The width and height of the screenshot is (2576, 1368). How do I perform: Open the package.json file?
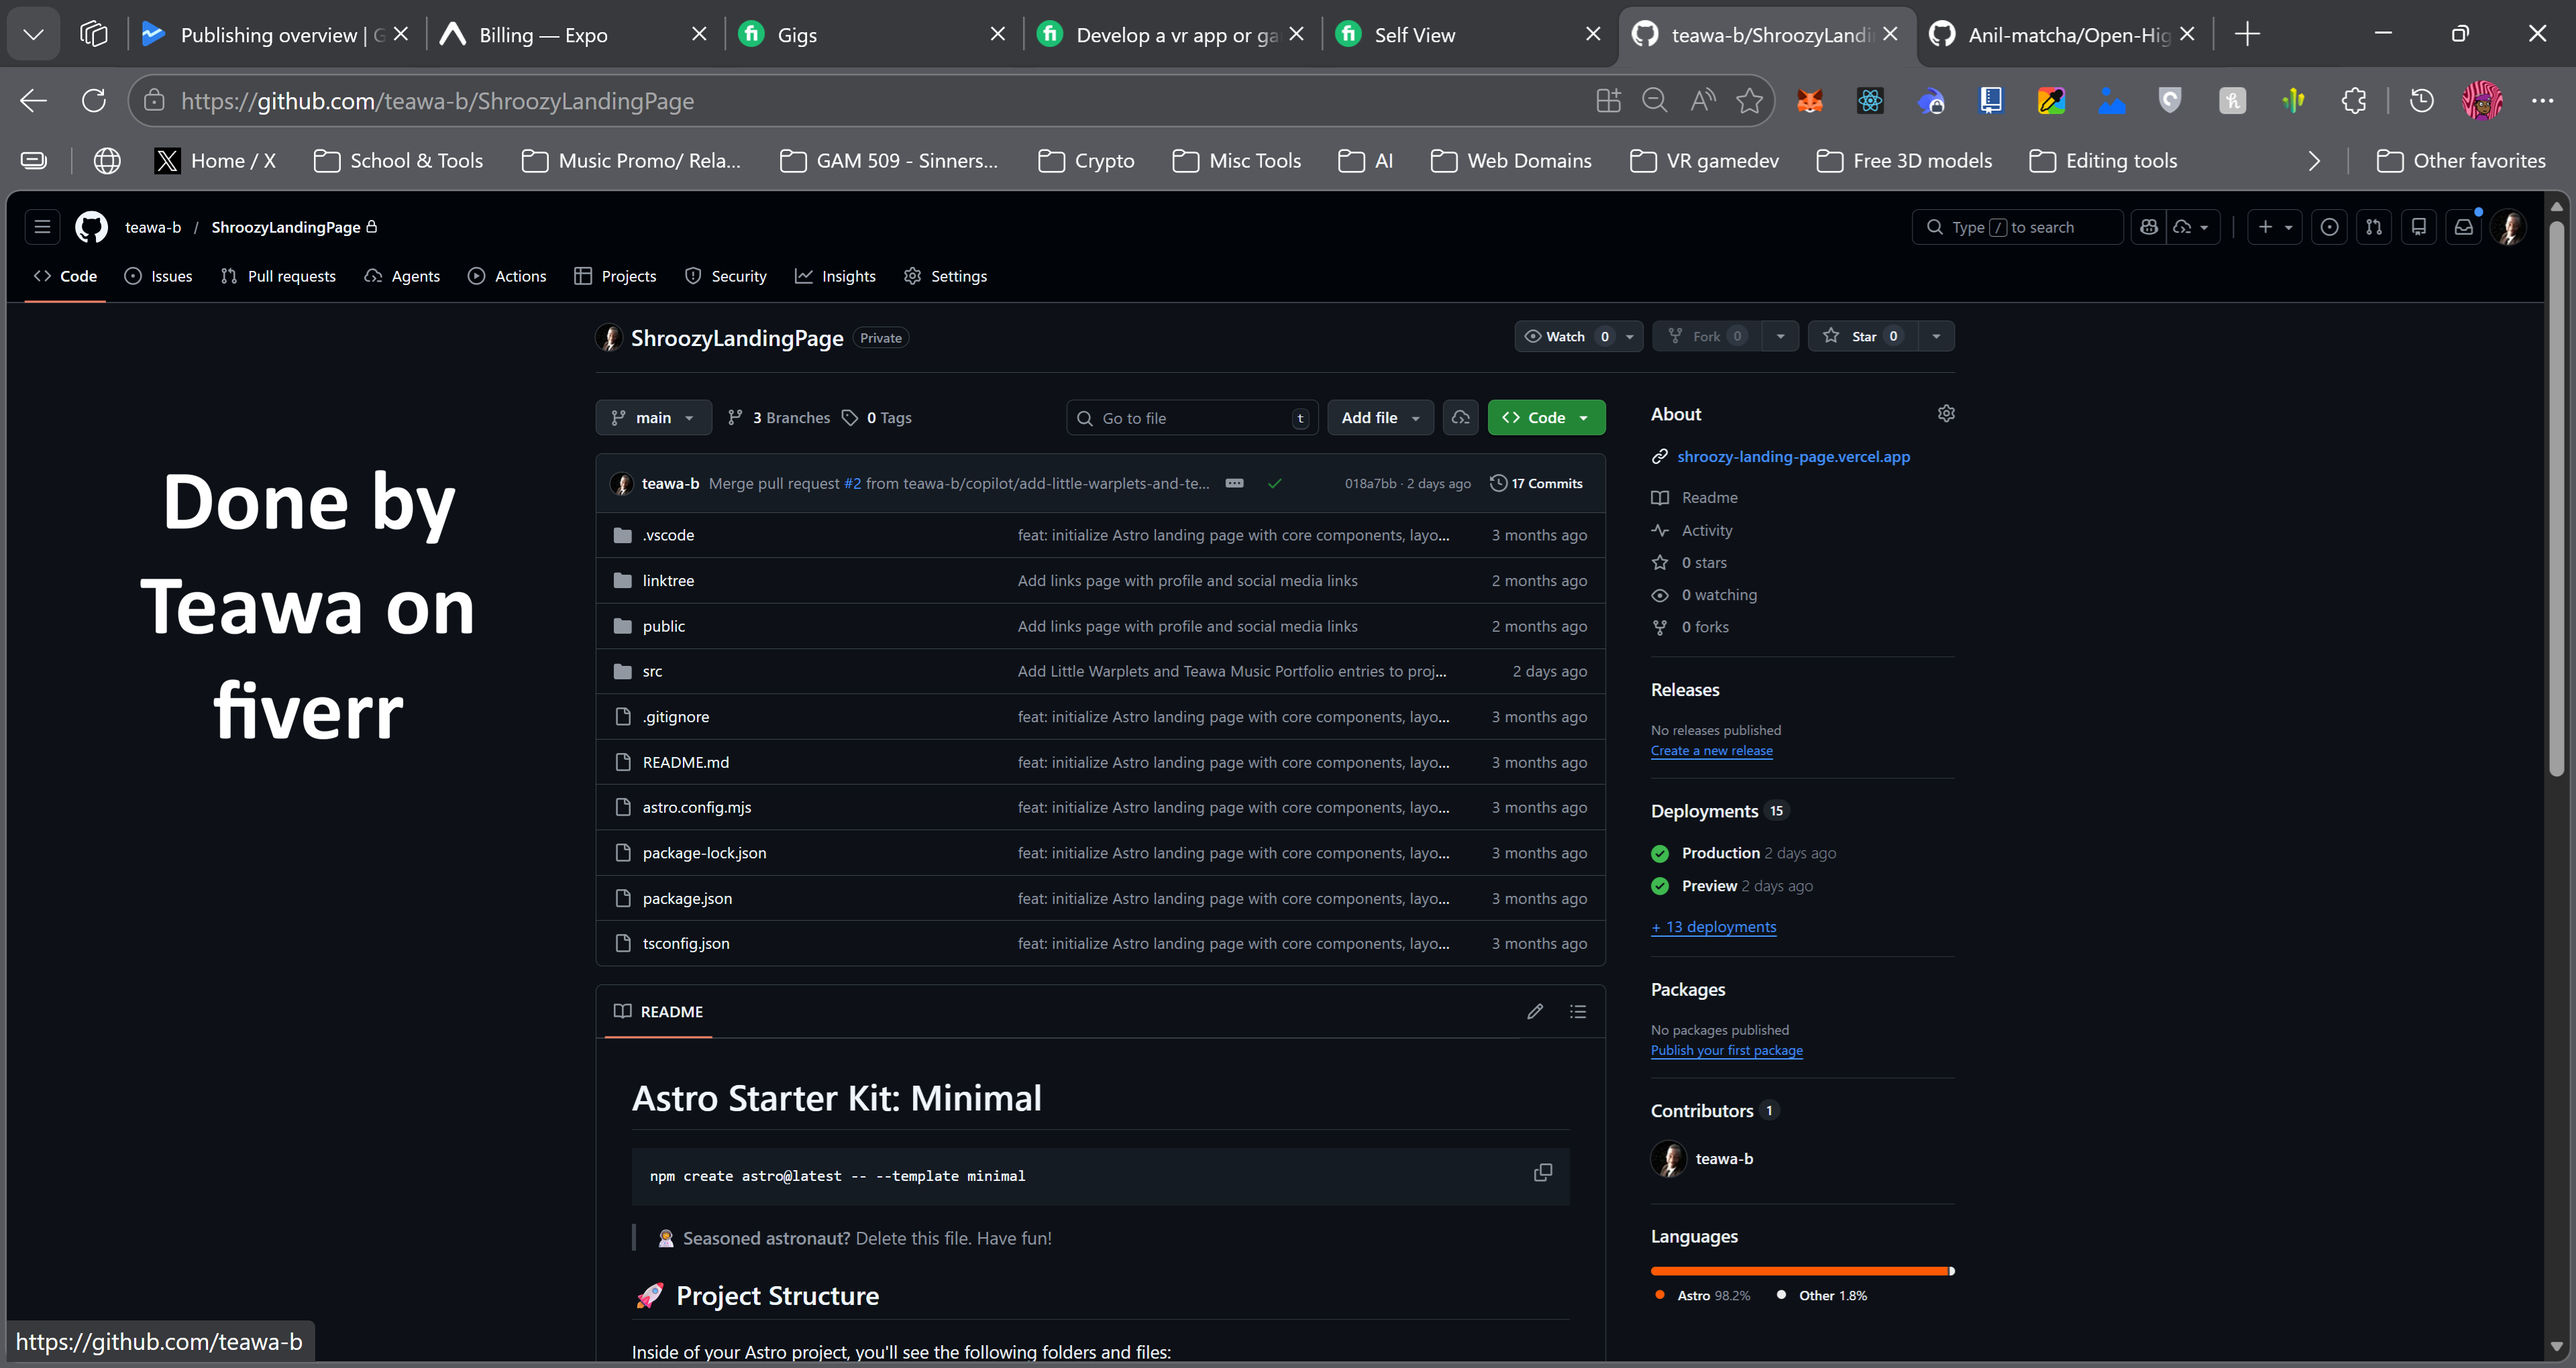687,898
